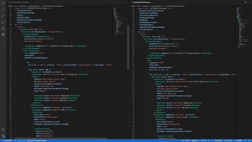The height and width of the screenshot is (142, 252).
Task: Open the Source Control view
Action: pos(3,16)
